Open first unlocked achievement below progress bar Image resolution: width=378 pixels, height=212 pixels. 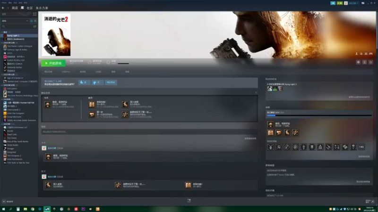[x=270, y=124]
